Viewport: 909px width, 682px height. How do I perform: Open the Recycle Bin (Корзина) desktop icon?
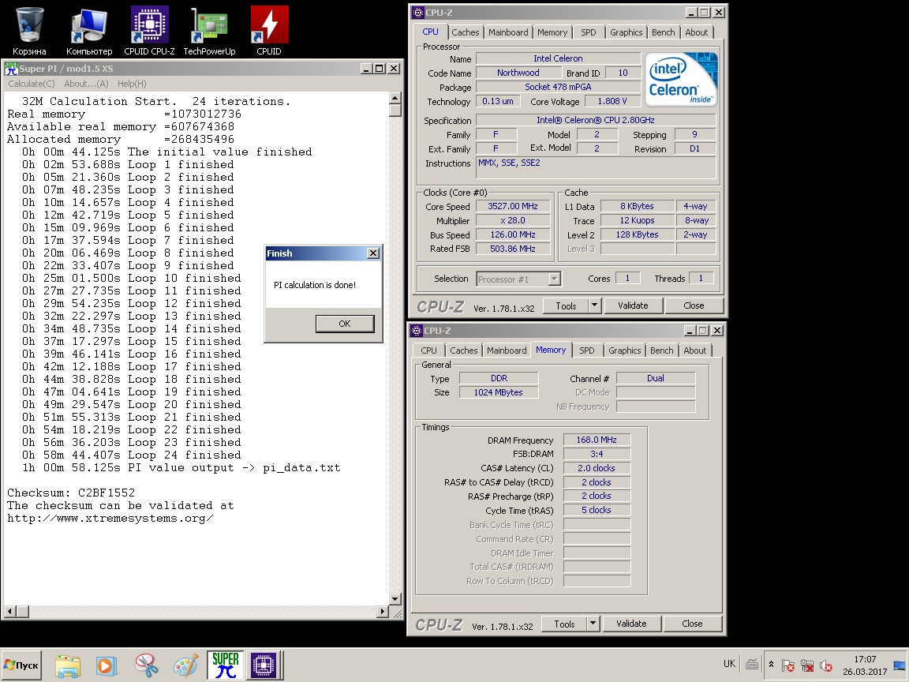click(29, 31)
